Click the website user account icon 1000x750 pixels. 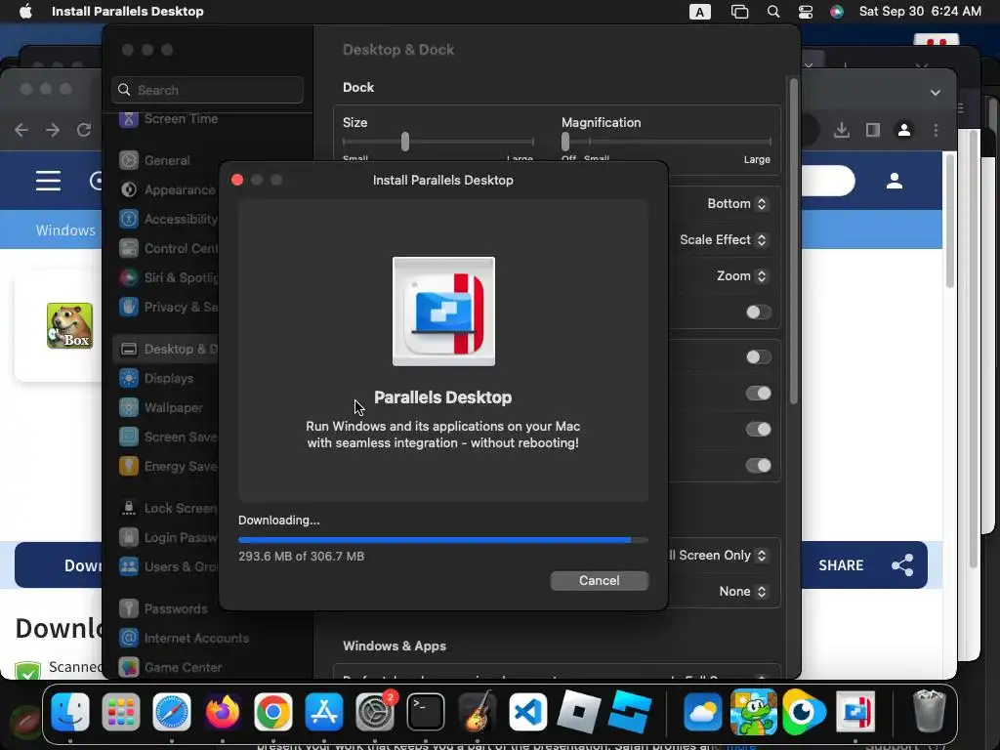[895, 181]
